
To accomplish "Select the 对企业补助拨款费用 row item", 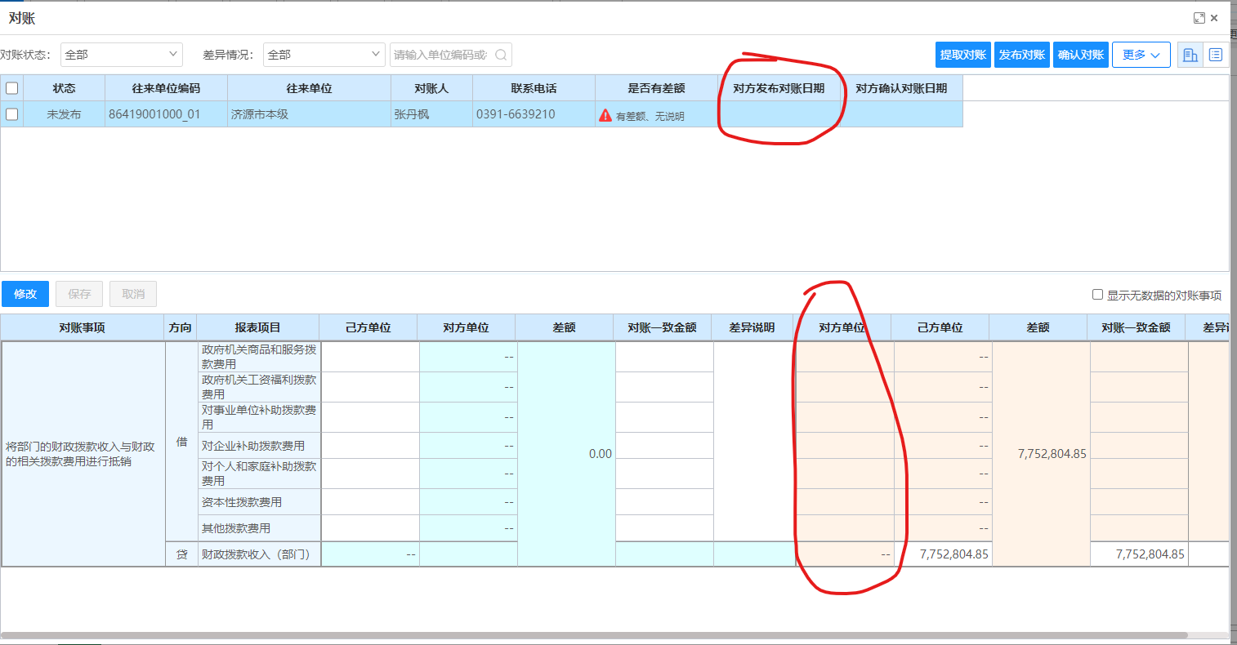I will (259, 446).
